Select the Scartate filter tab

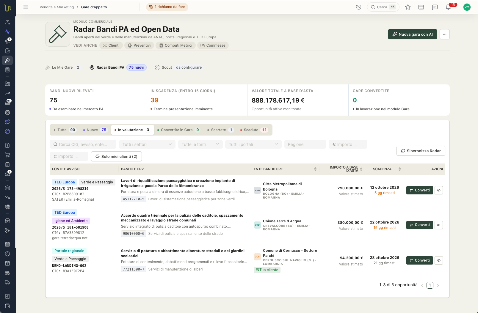(220, 130)
